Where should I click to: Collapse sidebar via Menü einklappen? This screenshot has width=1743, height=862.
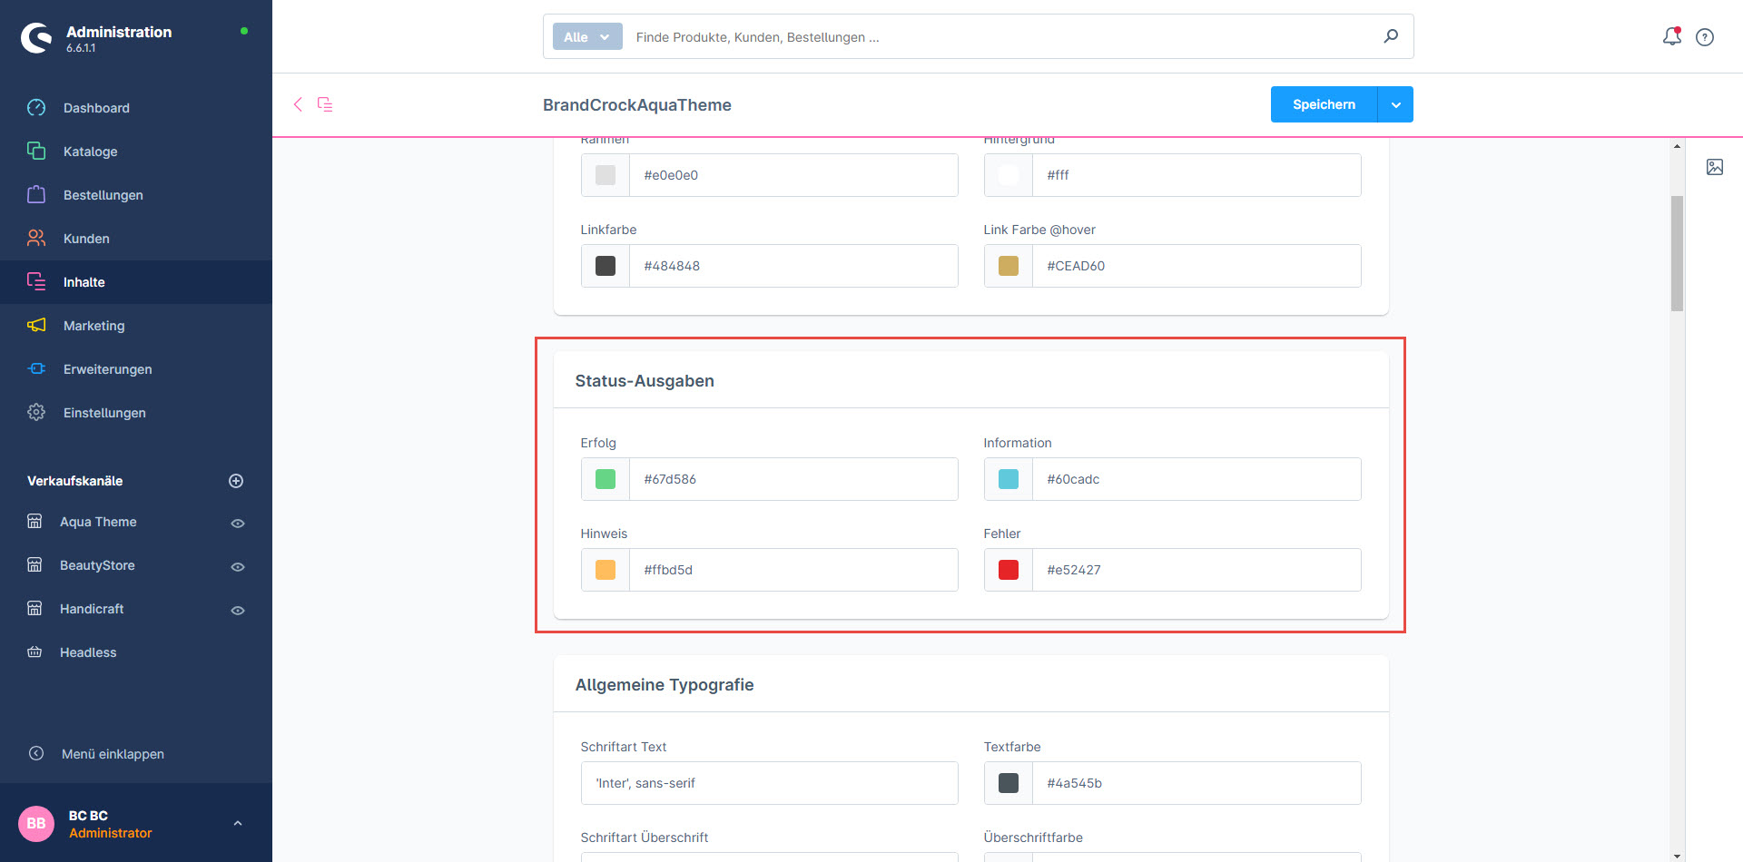coord(113,754)
